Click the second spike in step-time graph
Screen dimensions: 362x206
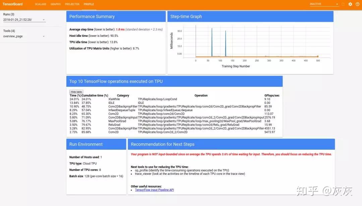[x=226, y=43]
